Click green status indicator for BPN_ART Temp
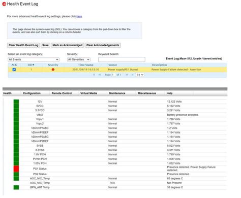Viewport: 241px width, 198px height. pyautogui.click(x=16, y=187)
